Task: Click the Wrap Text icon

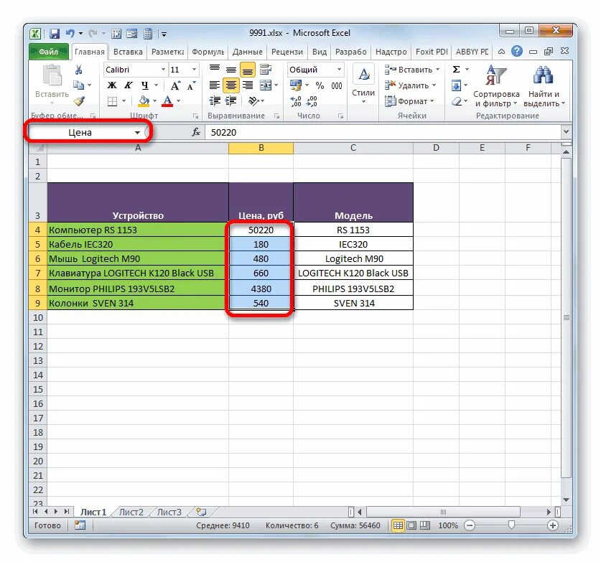Action: [265, 70]
